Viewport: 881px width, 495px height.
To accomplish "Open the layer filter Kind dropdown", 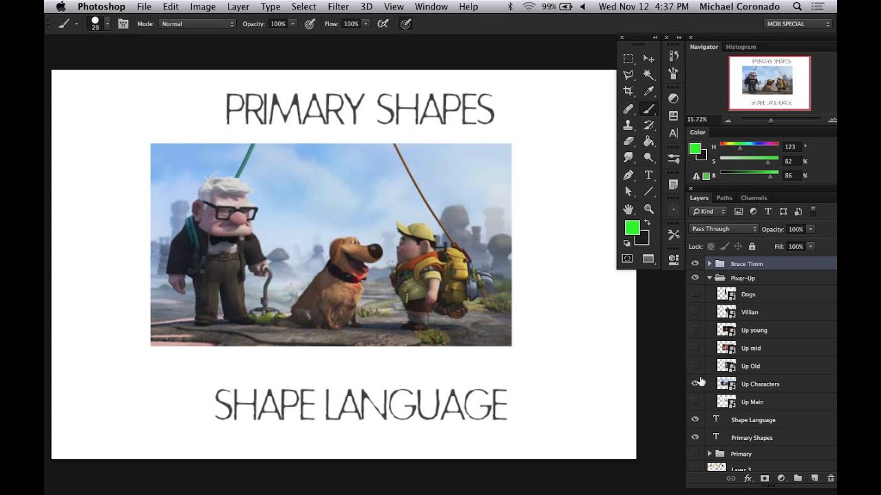I will pyautogui.click(x=709, y=212).
